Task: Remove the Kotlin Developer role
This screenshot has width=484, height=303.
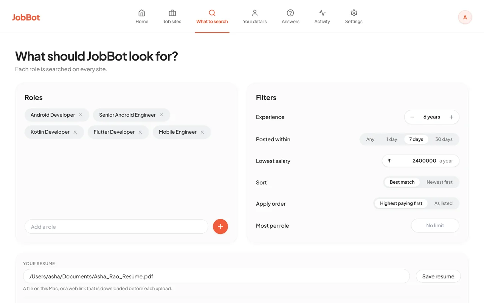Action: pyautogui.click(x=75, y=132)
